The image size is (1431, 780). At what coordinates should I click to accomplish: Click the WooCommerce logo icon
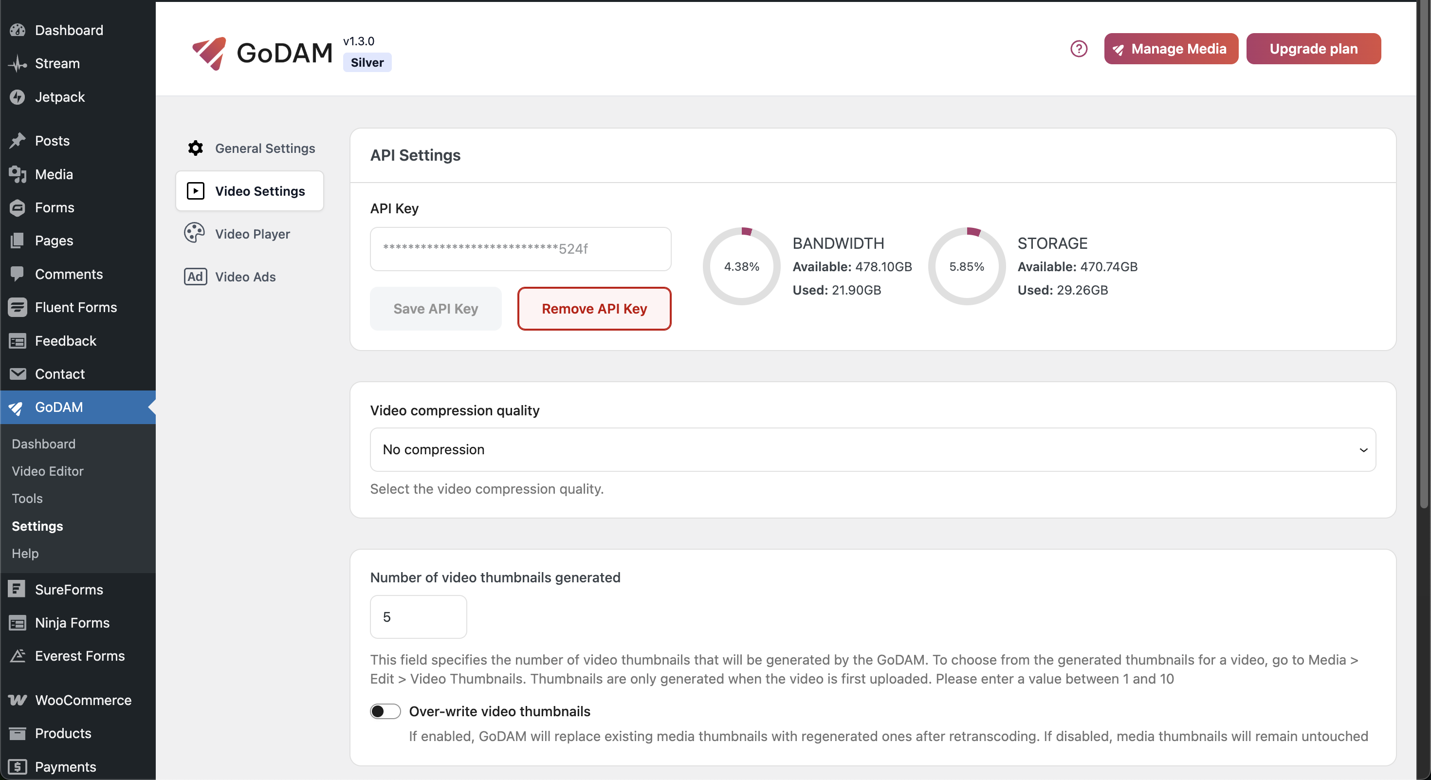pos(18,700)
